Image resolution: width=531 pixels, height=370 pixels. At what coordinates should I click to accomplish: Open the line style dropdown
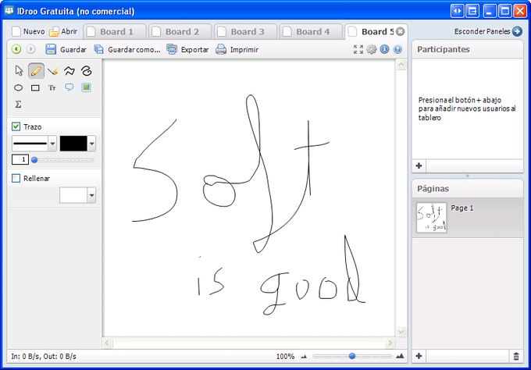(x=52, y=144)
